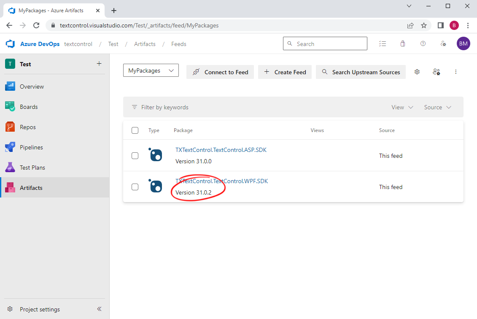
Task: Click the Overview sidebar icon
Action: coord(10,87)
